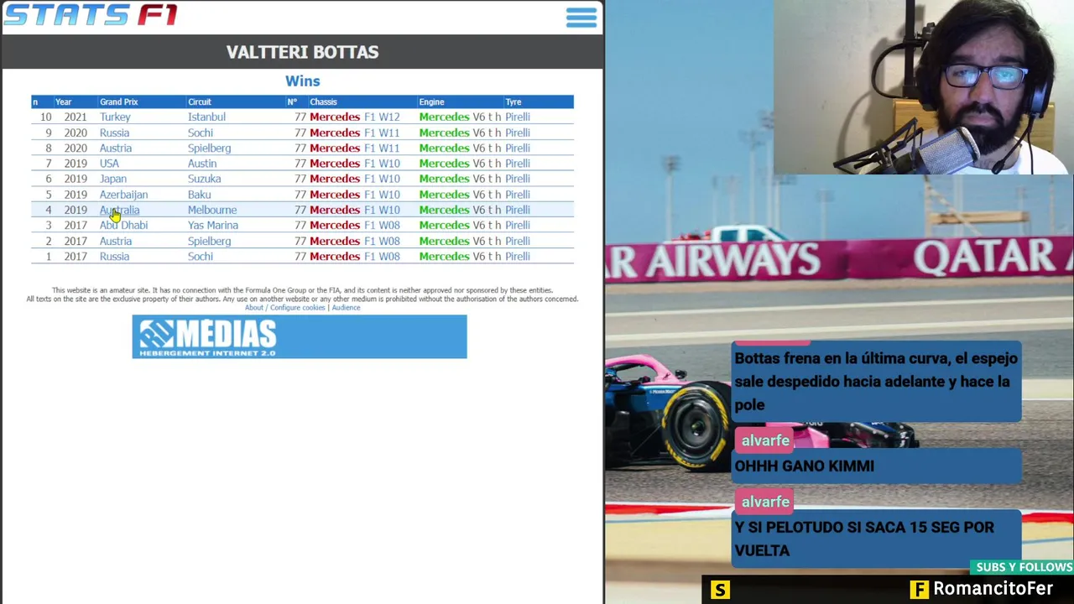
Task: Open Mercedes F1 W08 chassis in Abu Dhabi row
Action: click(x=355, y=226)
